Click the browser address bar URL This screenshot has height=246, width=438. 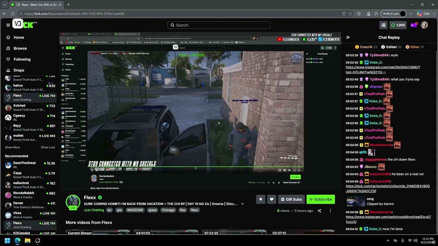[74, 14]
